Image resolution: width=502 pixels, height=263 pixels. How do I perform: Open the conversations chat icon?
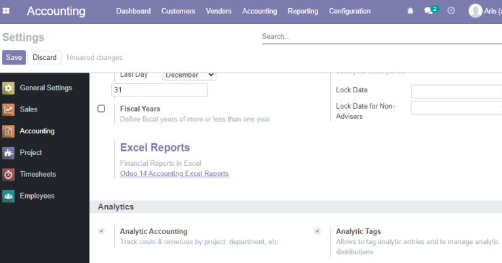click(x=428, y=11)
